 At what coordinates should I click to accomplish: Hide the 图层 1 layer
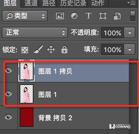point(9,94)
